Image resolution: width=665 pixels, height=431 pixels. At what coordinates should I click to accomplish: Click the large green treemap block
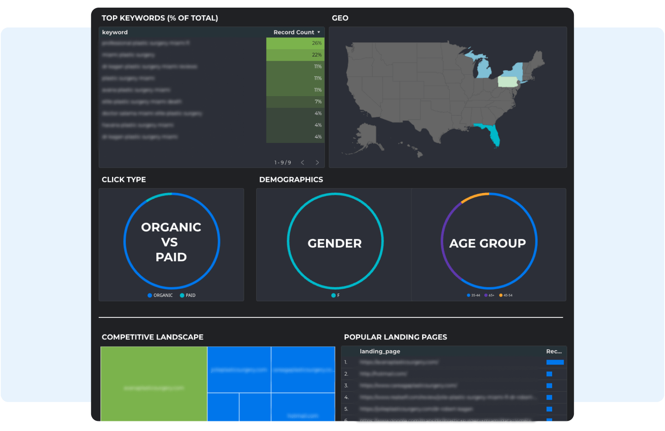coord(154,383)
